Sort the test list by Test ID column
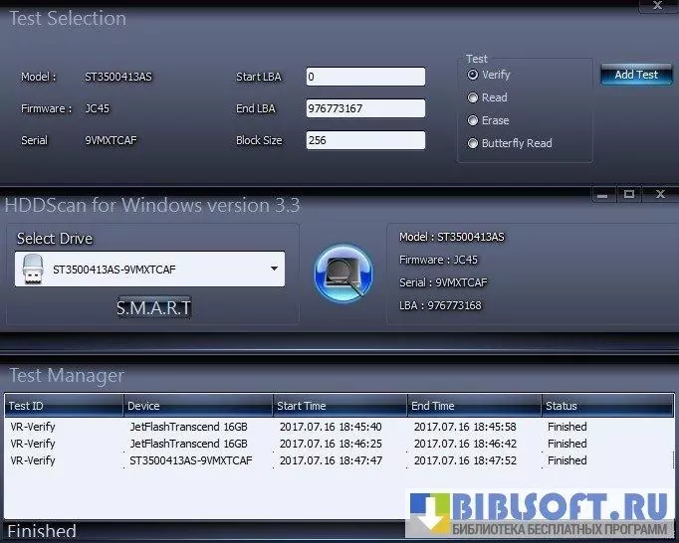The height and width of the screenshot is (543, 679). 64,406
